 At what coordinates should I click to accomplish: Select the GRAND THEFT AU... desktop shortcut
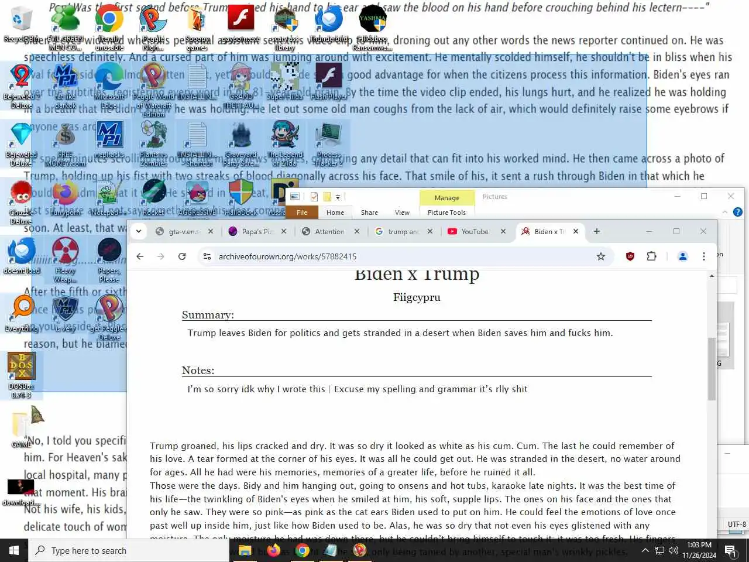pos(240,85)
